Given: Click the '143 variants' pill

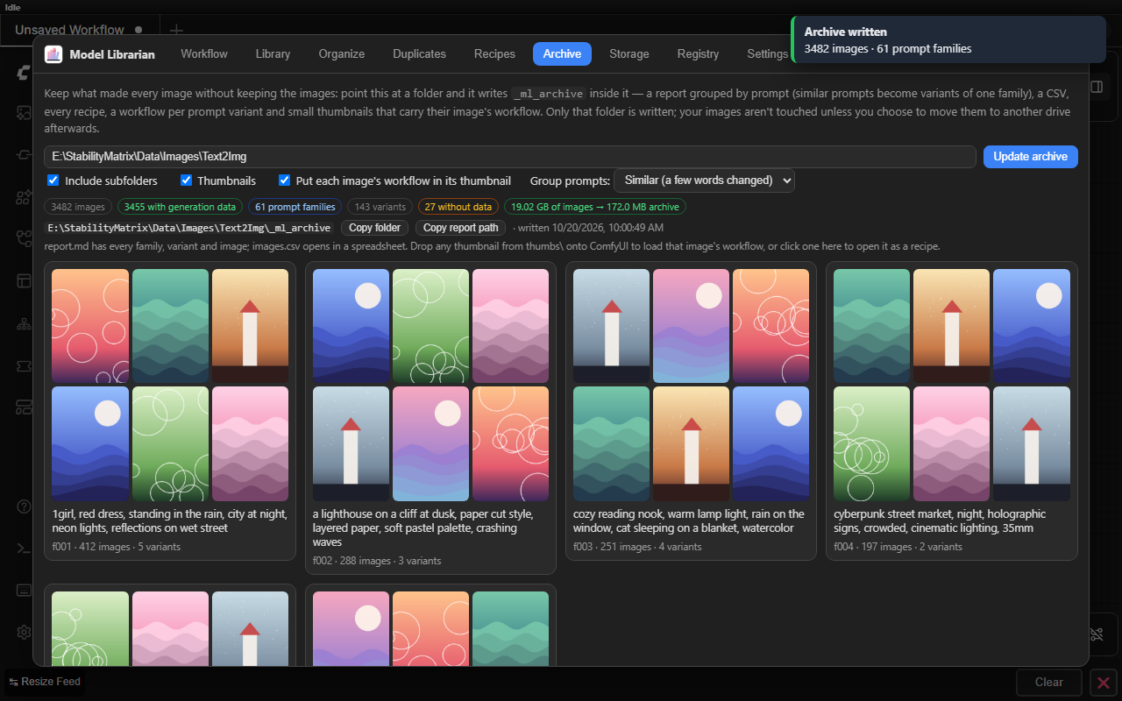Looking at the screenshot, I should click(380, 207).
